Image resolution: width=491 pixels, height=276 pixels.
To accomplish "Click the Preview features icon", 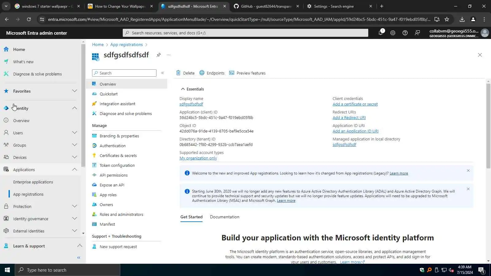I will click(232, 73).
